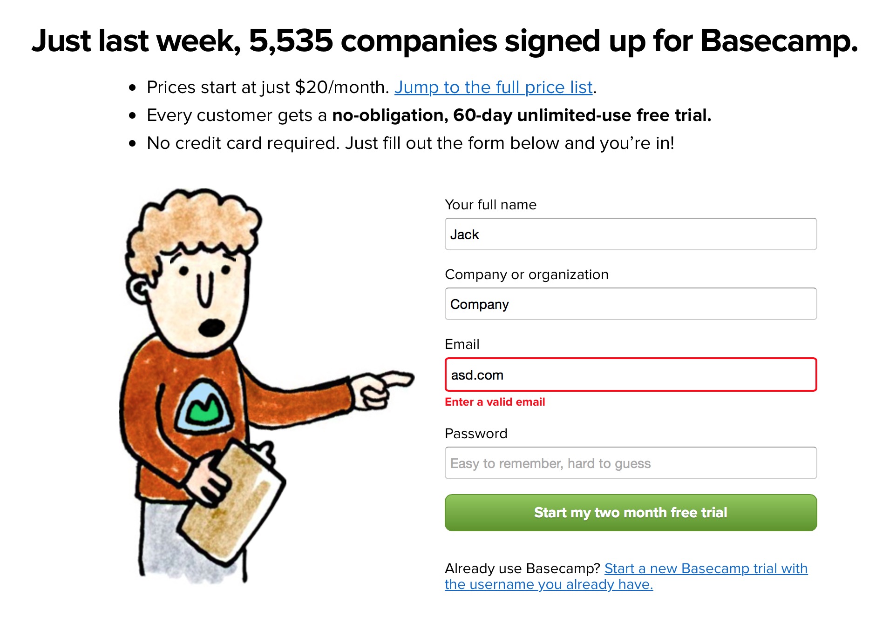The height and width of the screenshot is (642, 896).
Task: Click into the Email field showing asd.com
Action: pyautogui.click(x=630, y=374)
